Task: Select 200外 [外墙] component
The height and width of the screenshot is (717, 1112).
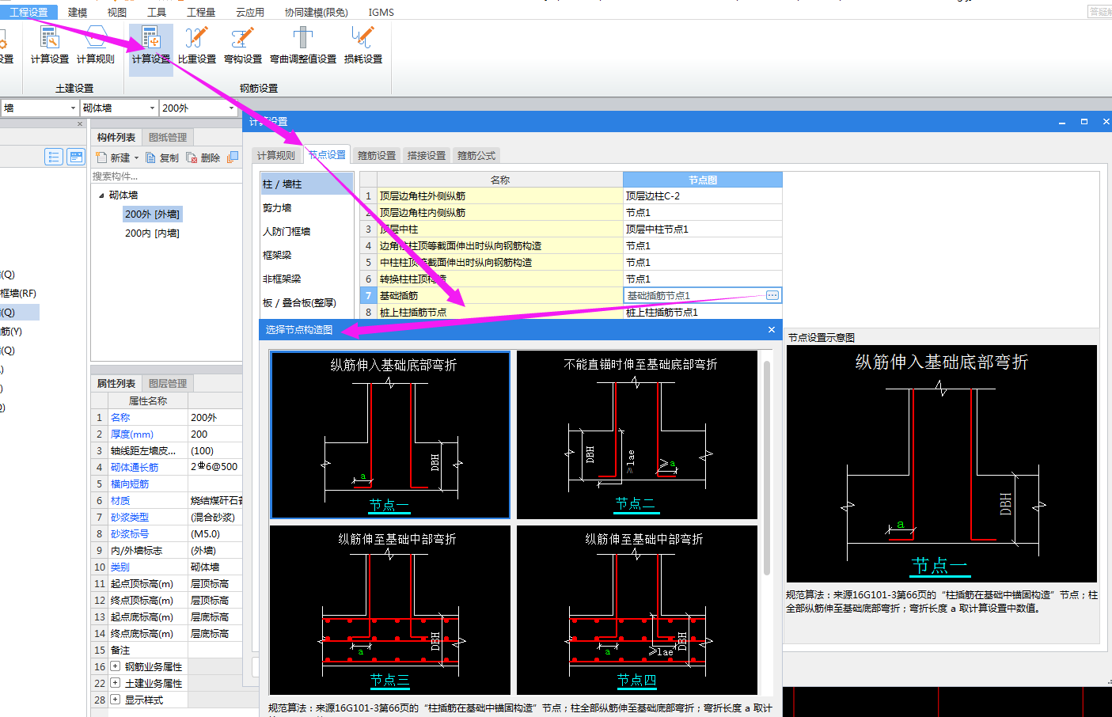Action: click(152, 214)
